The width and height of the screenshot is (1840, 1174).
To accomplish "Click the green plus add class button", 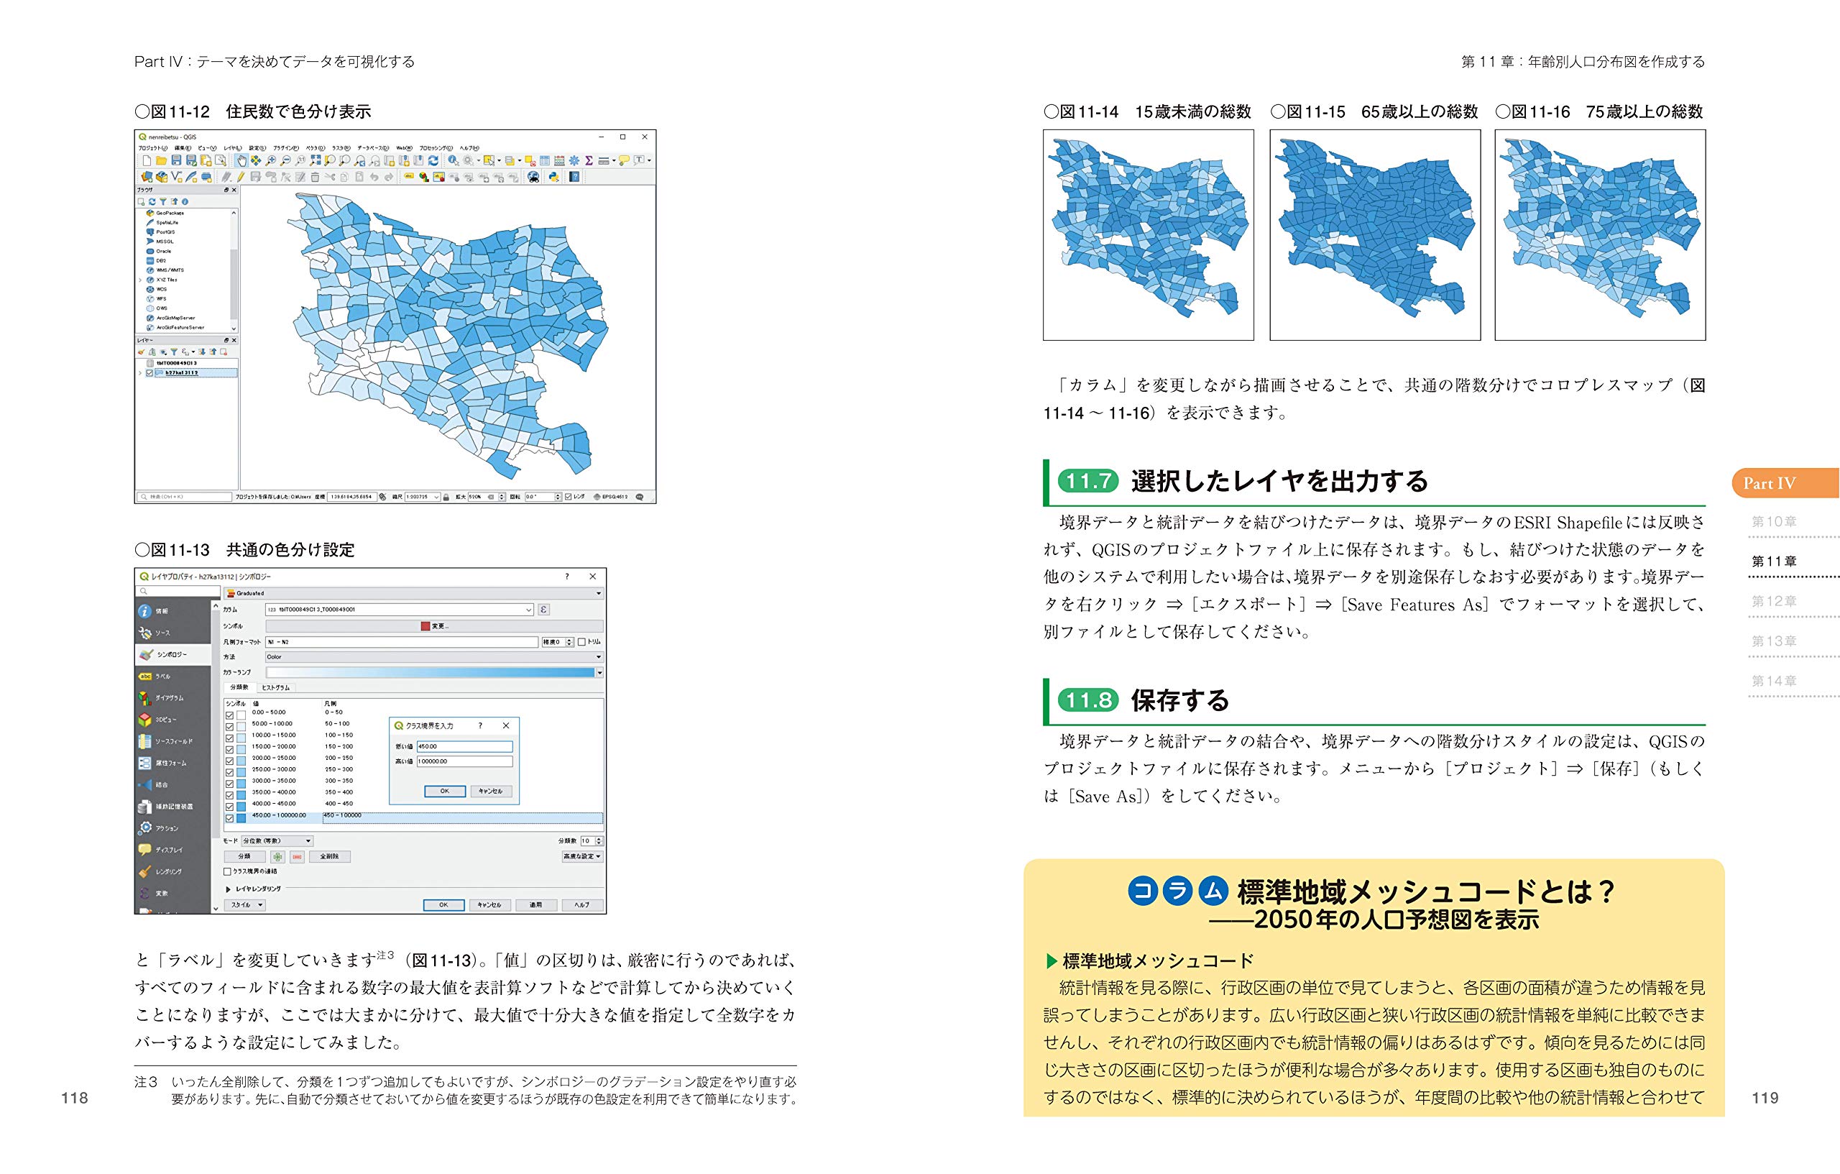I will coord(277,857).
